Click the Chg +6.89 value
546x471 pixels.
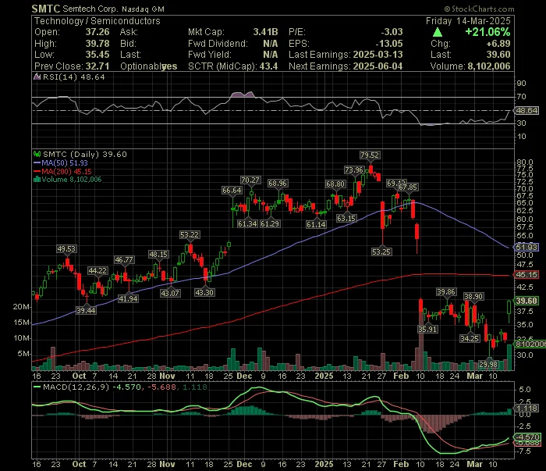498,44
